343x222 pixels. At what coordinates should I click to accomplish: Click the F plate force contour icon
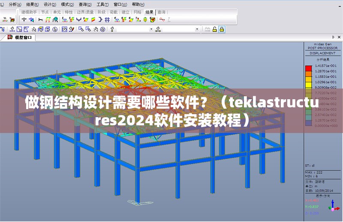tap(86, 20)
